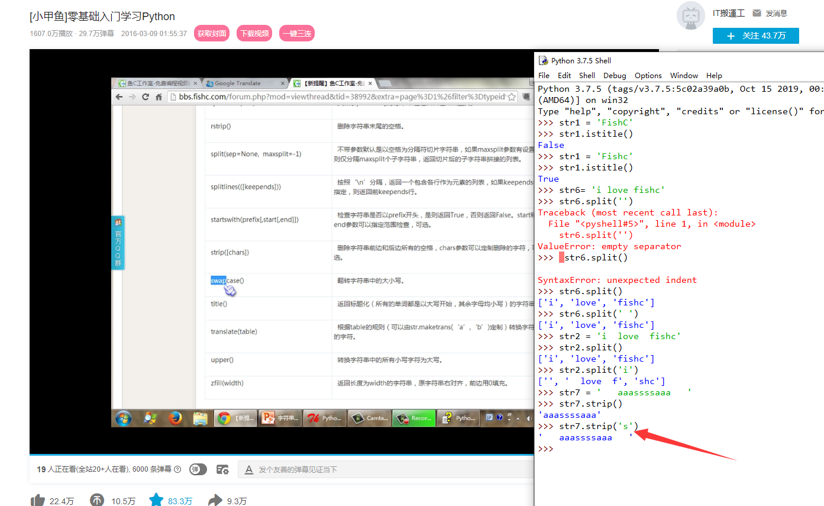Click the Python Shell title bar icon
Image resolution: width=824 pixels, height=506 pixels.
click(x=543, y=60)
